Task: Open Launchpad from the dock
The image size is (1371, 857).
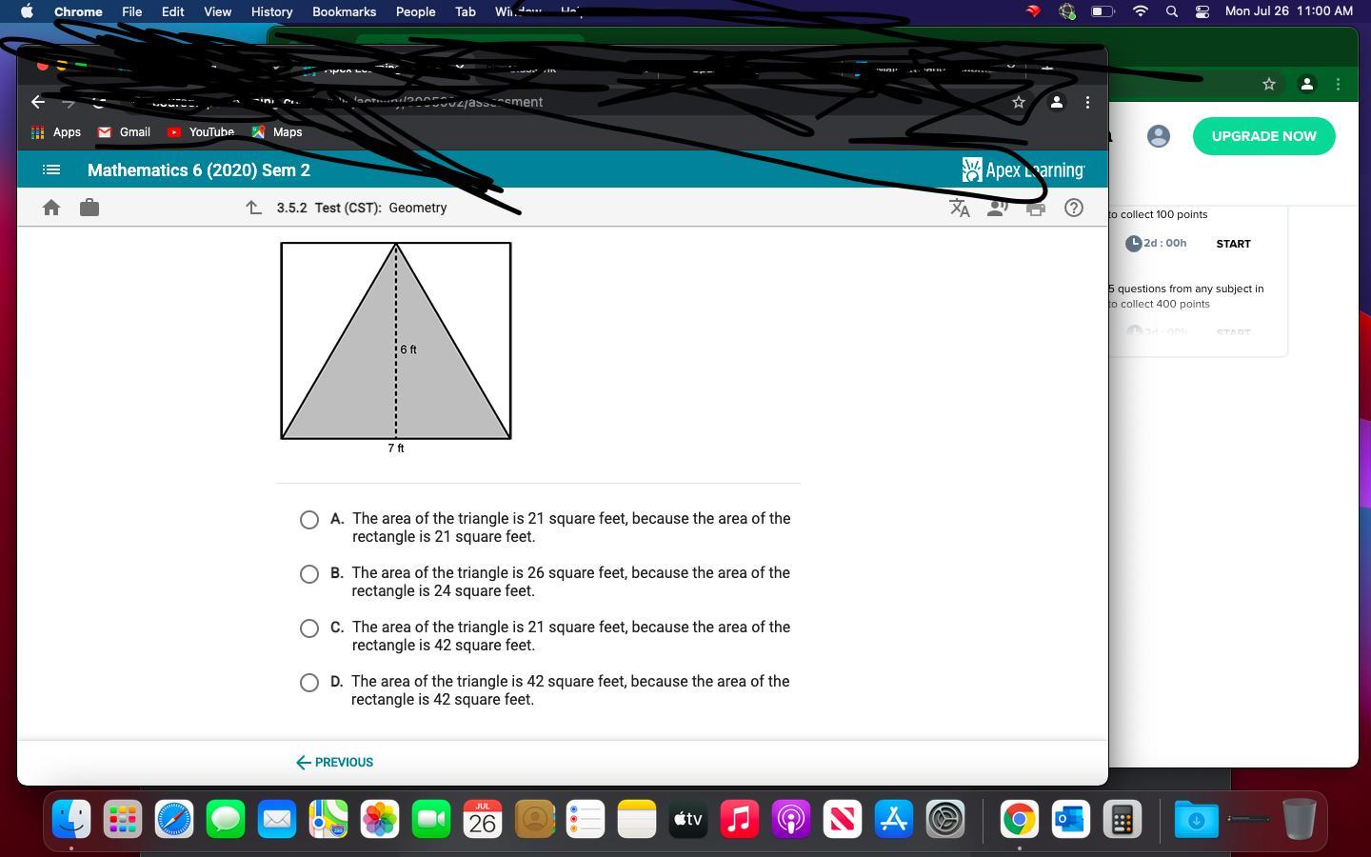Action: tap(123, 819)
